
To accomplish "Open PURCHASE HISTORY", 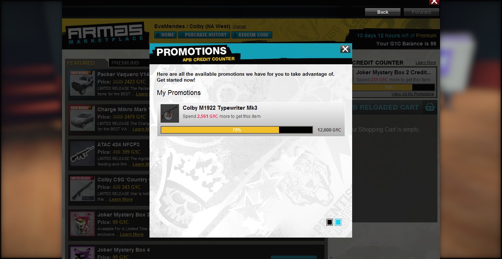I will tap(204, 35).
